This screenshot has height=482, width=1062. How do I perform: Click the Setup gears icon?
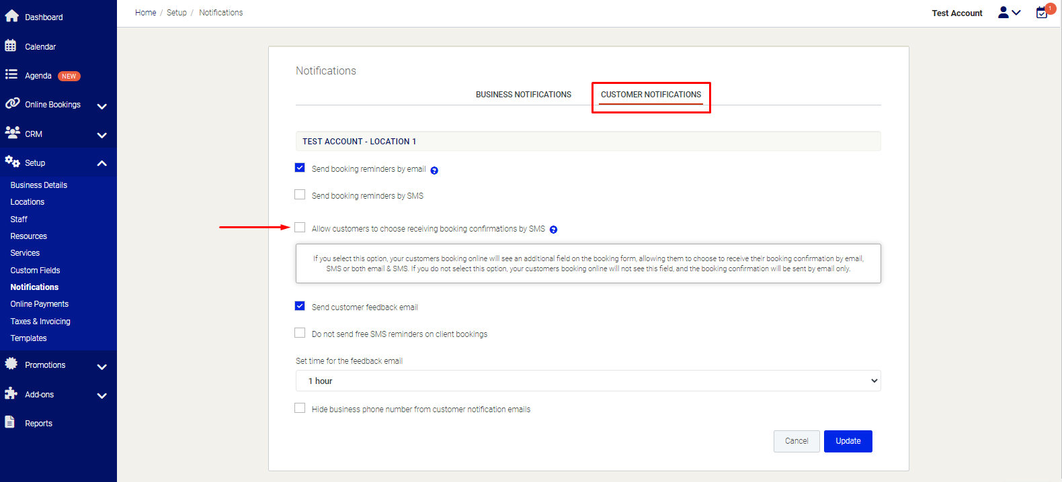pyautogui.click(x=12, y=162)
